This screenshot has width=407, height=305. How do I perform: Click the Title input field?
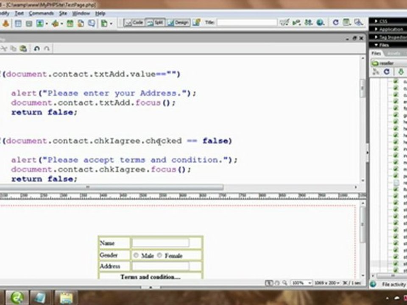247,23
